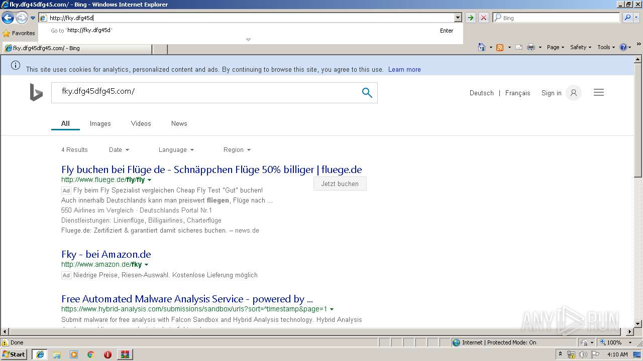The height and width of the screenshot is (361, 643).
Task: Click the magnifier Search icon in IE toolbar
Action: coord(627,18)
